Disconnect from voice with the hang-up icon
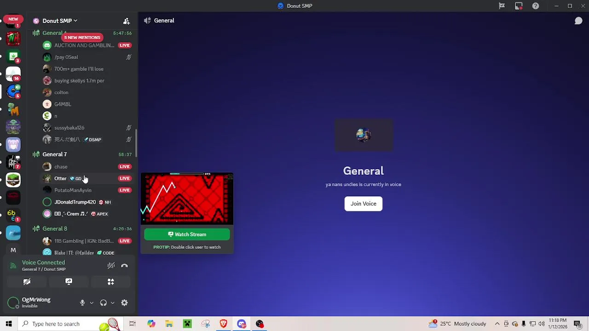The width and height of the screenshot is (589, 331). [x=124, y=266]
